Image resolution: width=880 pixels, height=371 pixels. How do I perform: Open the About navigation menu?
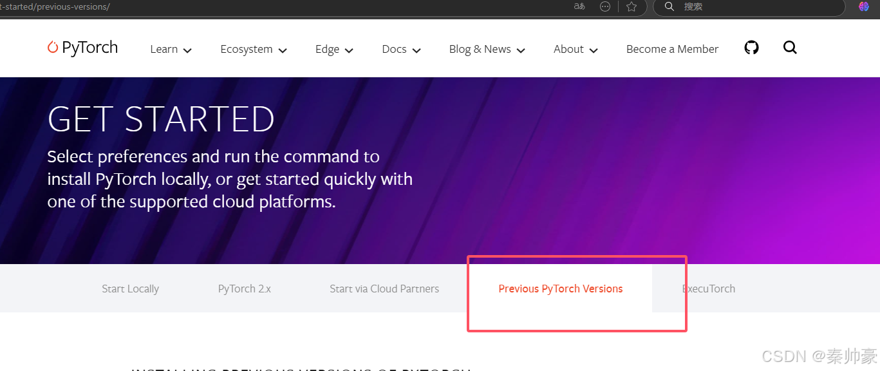coord(575,49)
